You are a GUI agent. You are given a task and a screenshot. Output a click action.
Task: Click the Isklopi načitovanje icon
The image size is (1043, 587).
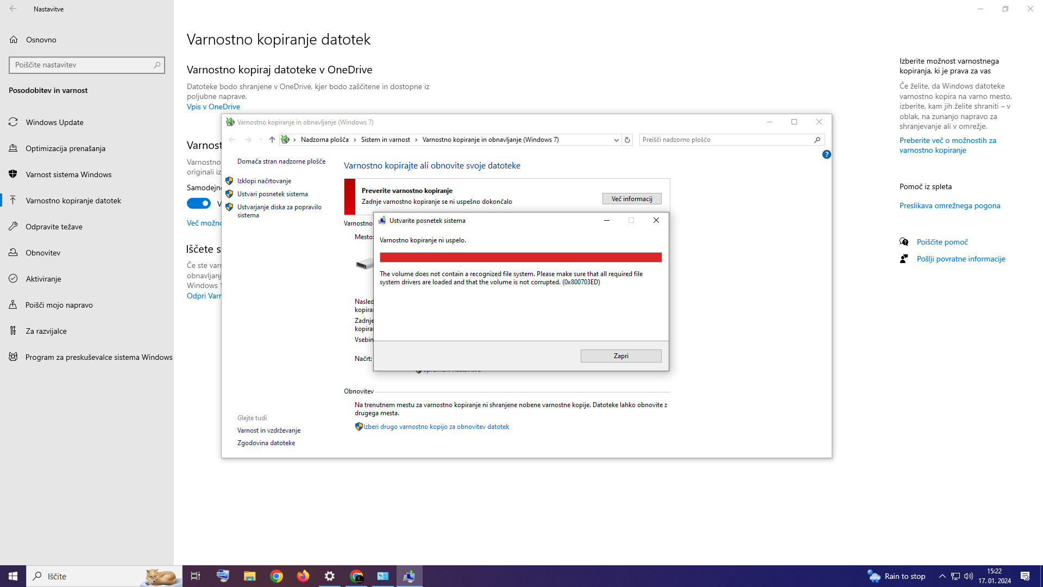click(229, 180)
